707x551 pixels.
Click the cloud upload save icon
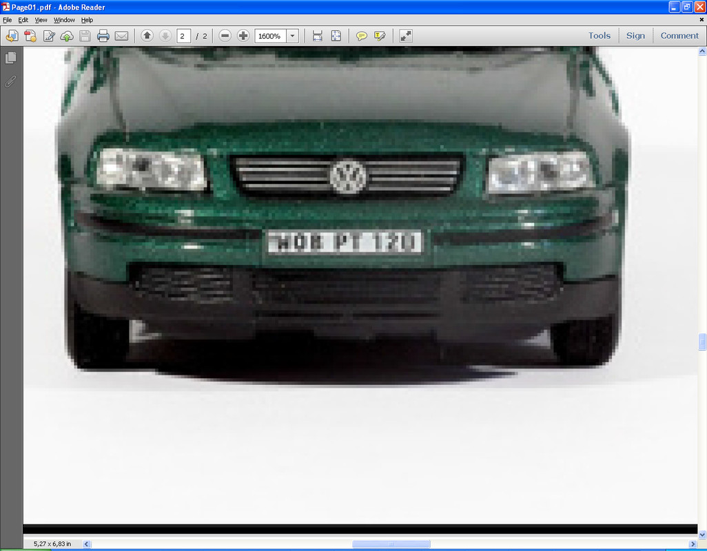(x=67, y=36)
